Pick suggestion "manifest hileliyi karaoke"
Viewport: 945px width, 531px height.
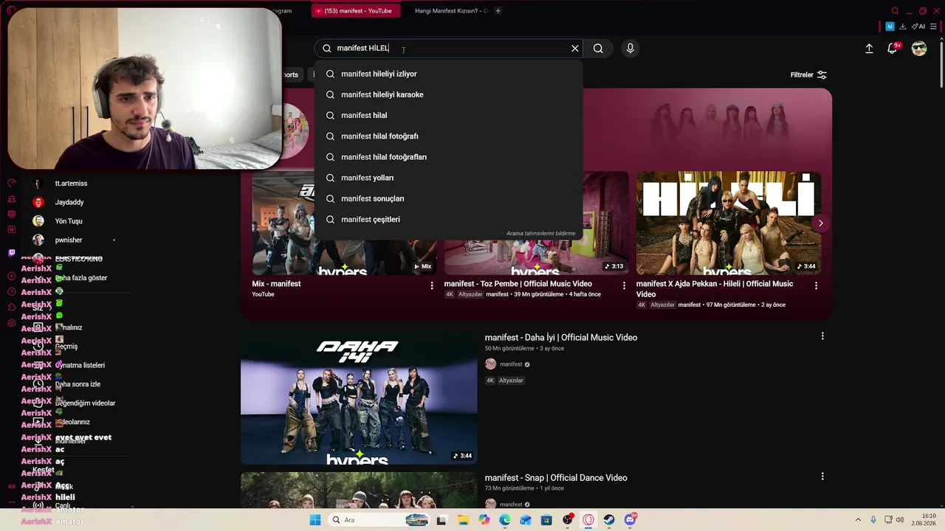[x=449, y=94]
